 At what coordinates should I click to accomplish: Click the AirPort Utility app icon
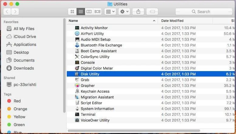77,33
